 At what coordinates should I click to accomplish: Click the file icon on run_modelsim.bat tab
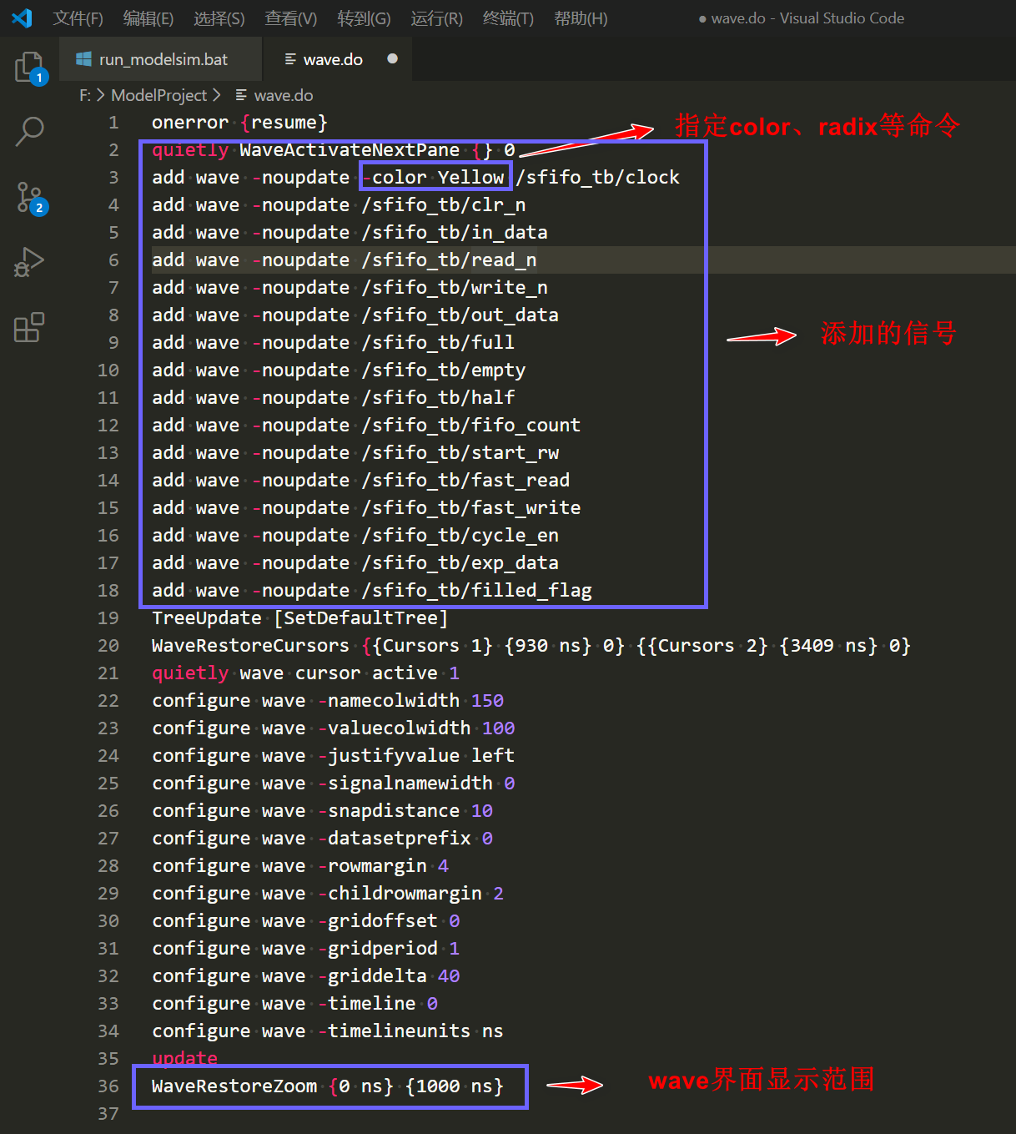click(83, 58)
